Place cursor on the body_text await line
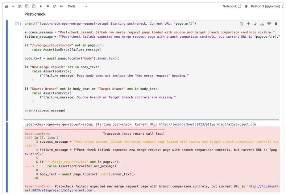Viewport: 286px width, 195px height. point(72,58)
